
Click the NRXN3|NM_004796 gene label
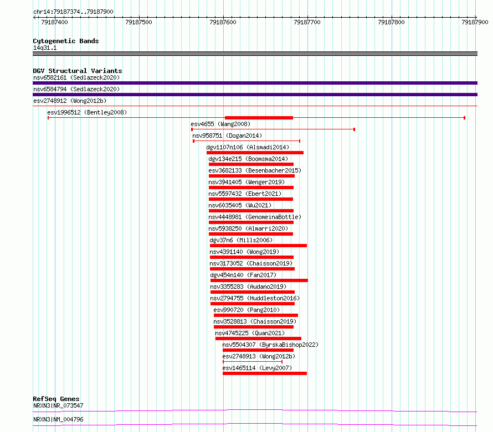click(59, 419)
